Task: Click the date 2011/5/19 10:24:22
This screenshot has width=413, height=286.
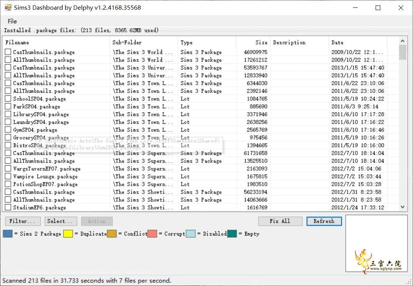Action: click(x=358, y=99)
